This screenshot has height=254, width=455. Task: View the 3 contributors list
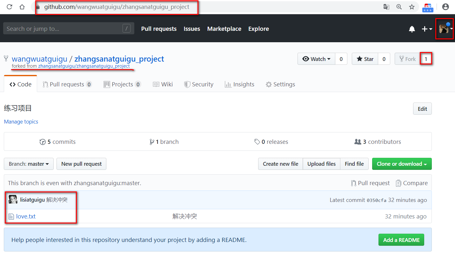[378, 142]
